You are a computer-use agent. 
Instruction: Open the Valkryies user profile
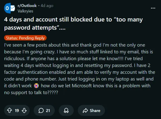25,11
